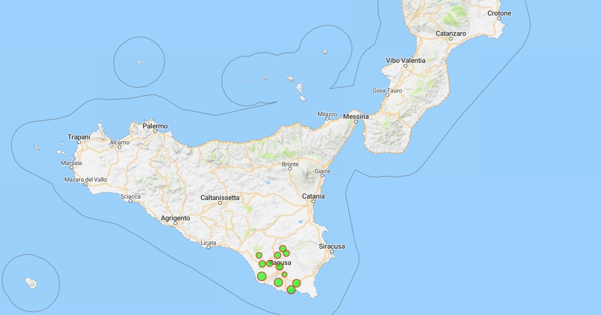Click the Crotone city label
The height and width of the screenshot is (315, 601).
tap(499, 13)
